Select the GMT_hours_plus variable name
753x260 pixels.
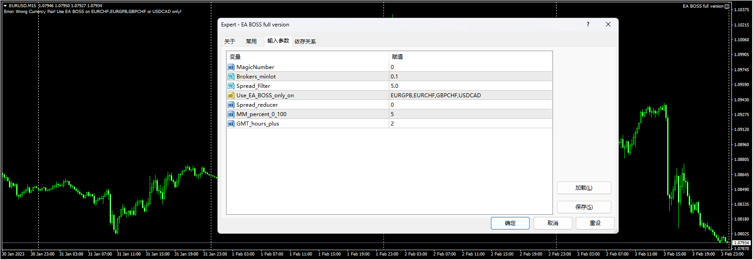(x=258, y=124)
